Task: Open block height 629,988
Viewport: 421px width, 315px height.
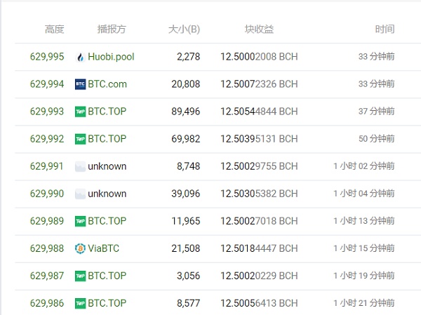Action: (47, 248)
